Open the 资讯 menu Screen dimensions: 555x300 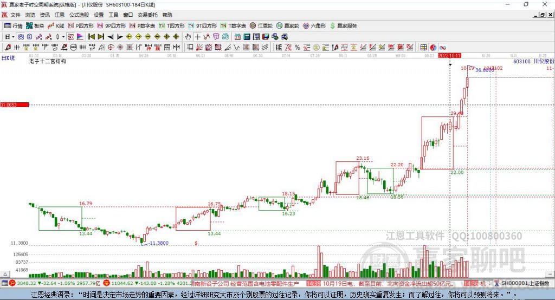point(44,15)
